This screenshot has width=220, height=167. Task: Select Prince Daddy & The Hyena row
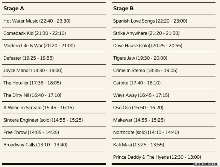(x=157, y=157)
